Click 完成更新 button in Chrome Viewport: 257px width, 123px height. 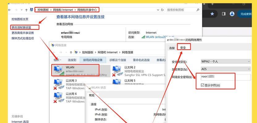(x=246, y=14)
